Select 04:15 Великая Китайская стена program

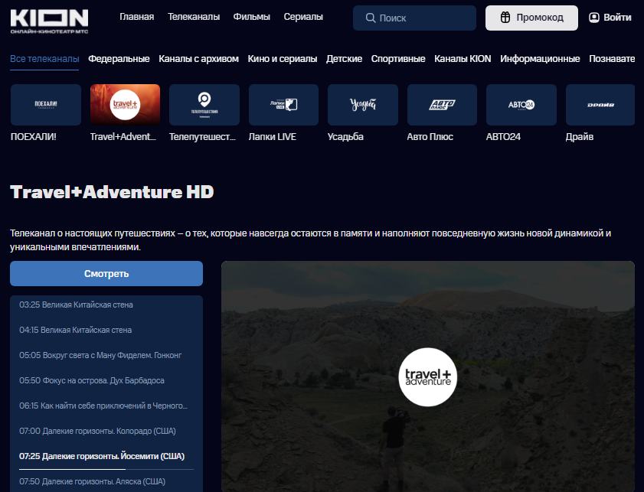(x=76, y=330)
